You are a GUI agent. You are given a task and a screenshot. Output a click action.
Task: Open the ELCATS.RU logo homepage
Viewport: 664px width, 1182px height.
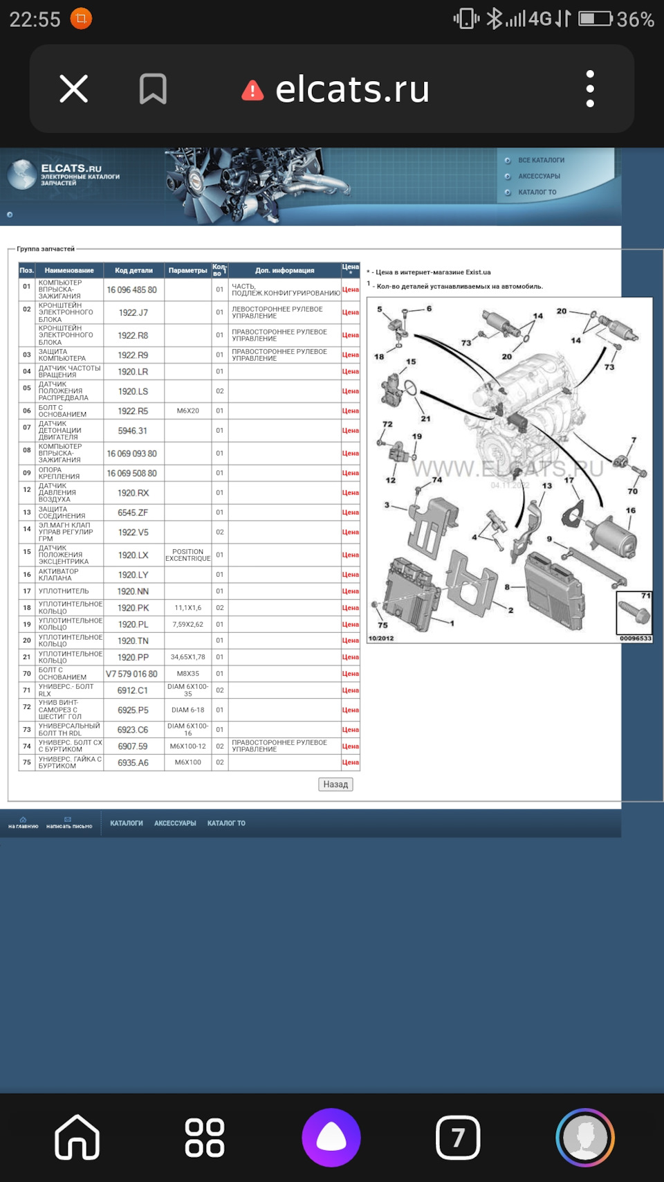pyautogui.click(x=64, y=174)
